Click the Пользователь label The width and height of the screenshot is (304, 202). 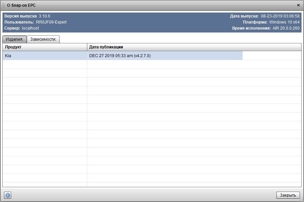click(x=19, y=22)
